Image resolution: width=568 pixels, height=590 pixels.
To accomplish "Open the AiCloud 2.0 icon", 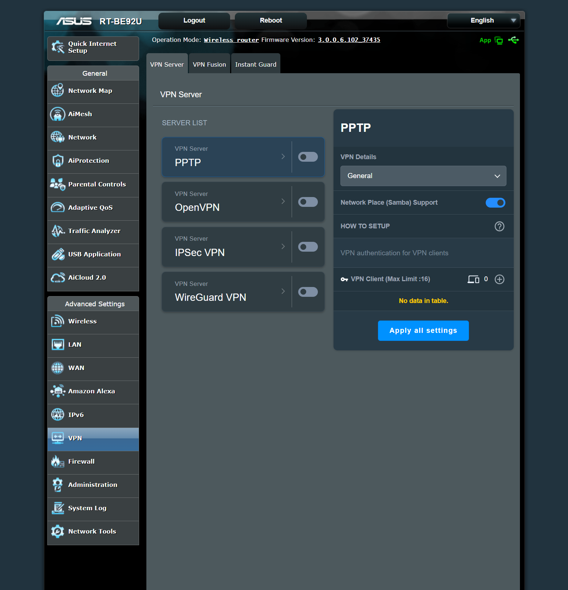I will point(58,278).
